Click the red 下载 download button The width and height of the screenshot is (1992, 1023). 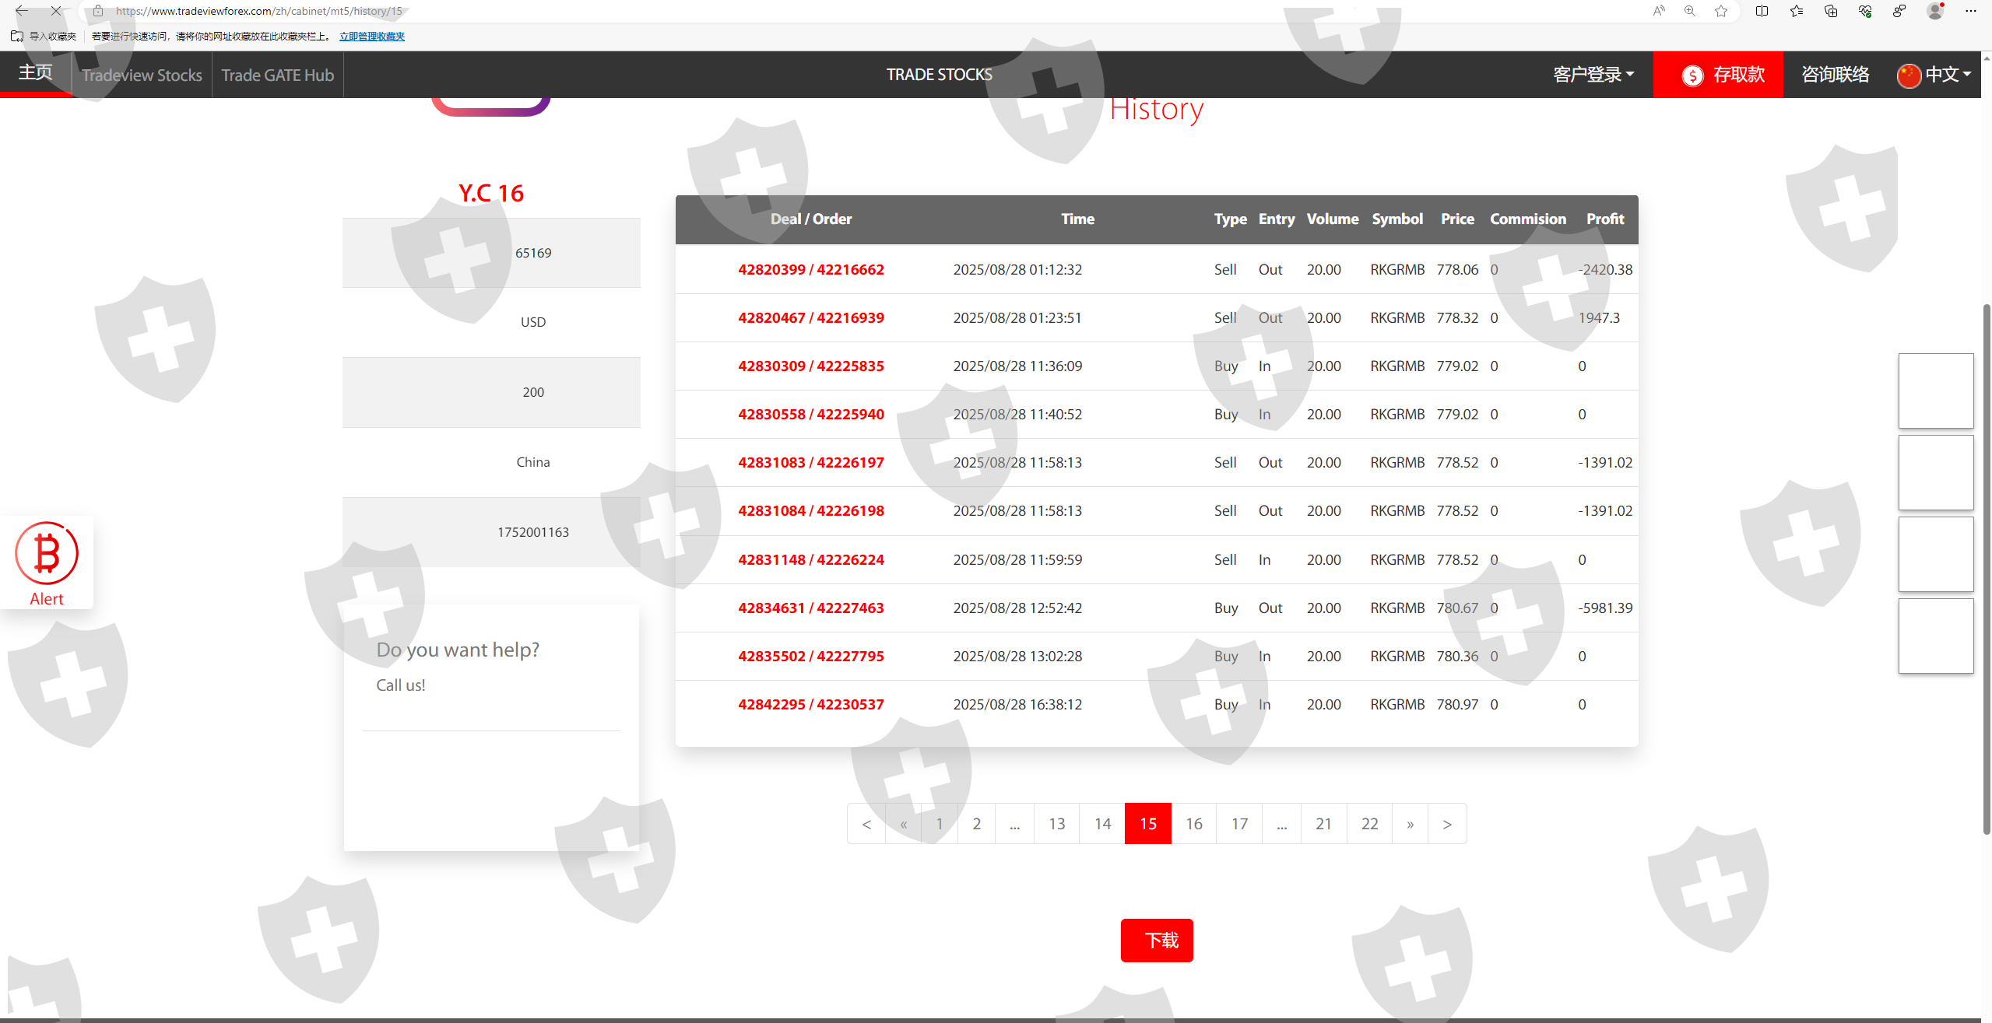(1157, 941)
